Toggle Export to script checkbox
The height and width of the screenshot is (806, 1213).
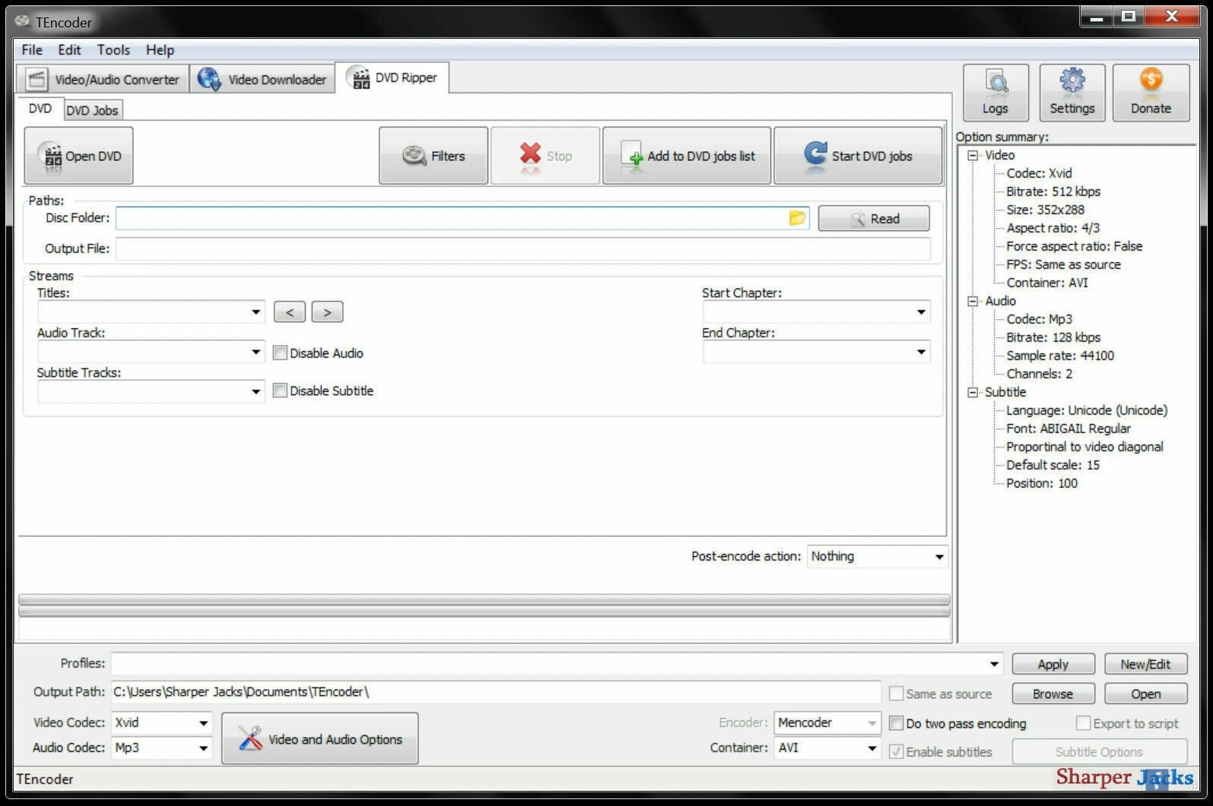point(1084,723)
